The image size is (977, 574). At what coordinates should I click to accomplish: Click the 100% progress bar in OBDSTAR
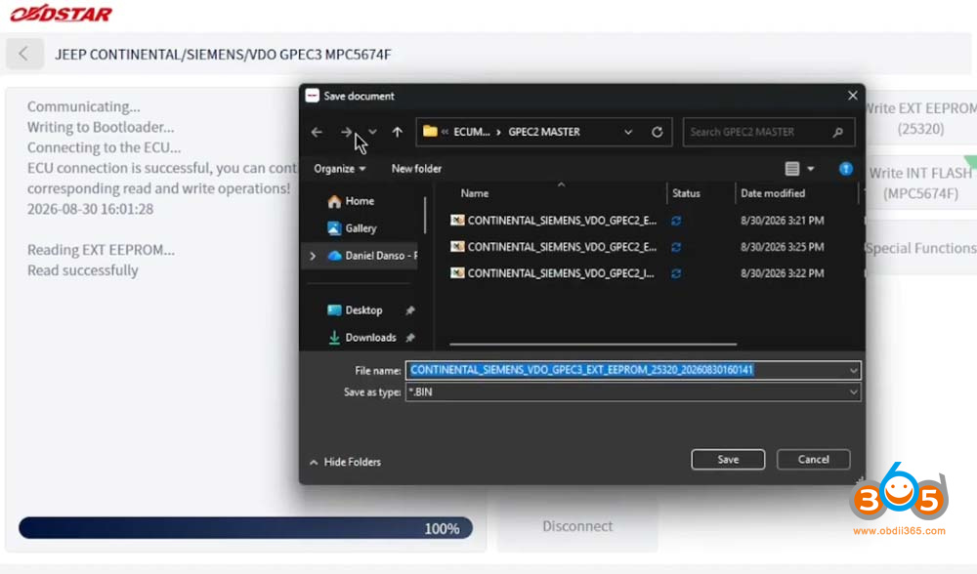[245, 528]
